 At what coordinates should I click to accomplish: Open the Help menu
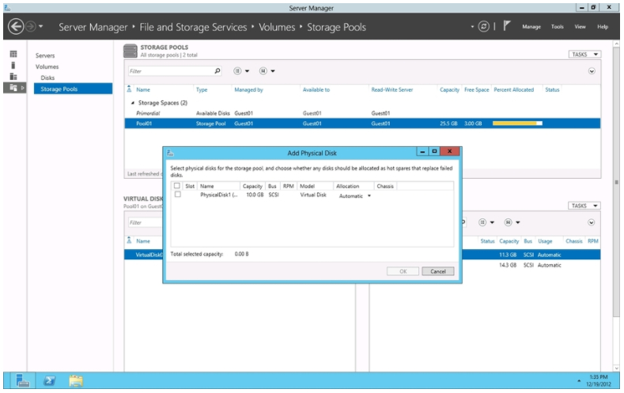click(x=603, y=27)
